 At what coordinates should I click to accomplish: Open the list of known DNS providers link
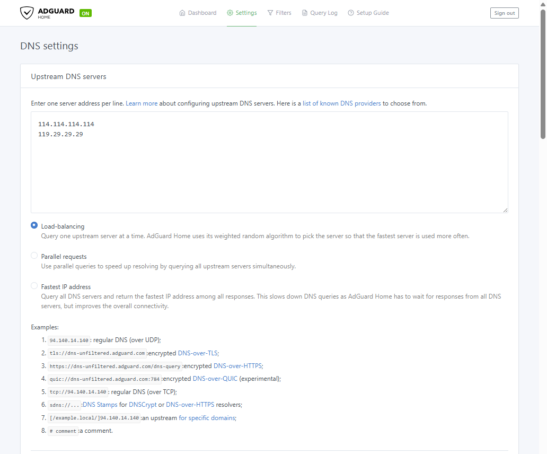[x=341, y=103]
